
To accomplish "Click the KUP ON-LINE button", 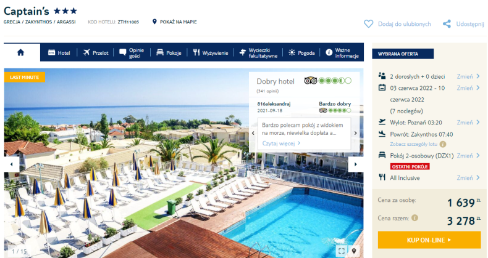I will (x=429, y=240).
